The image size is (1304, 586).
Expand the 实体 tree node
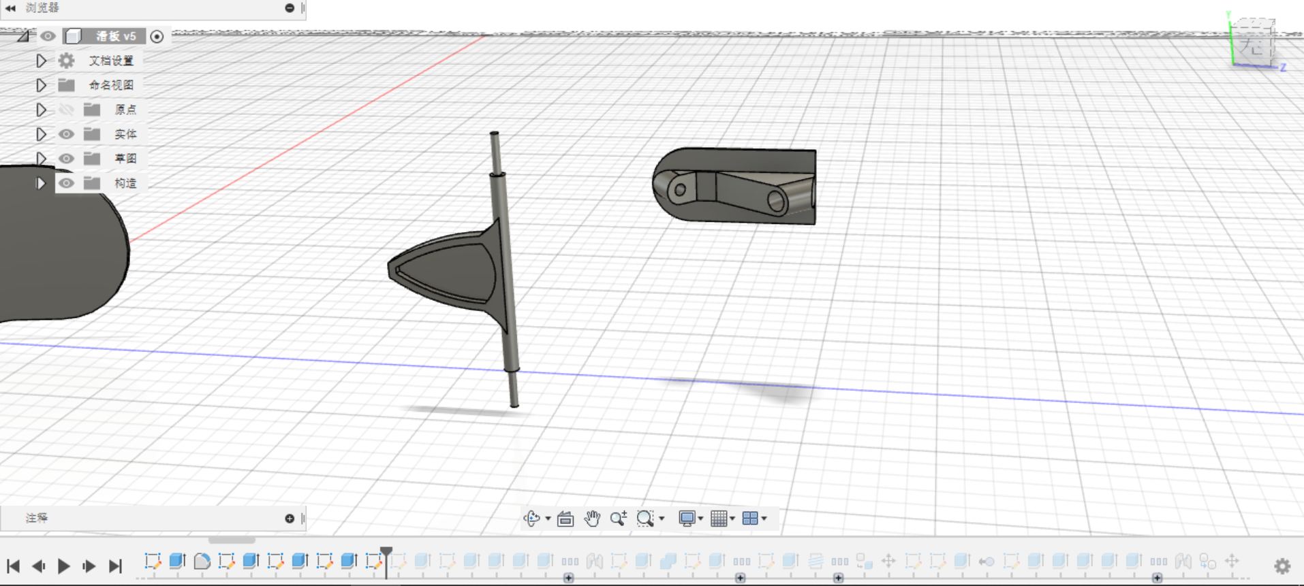[41, 134]
